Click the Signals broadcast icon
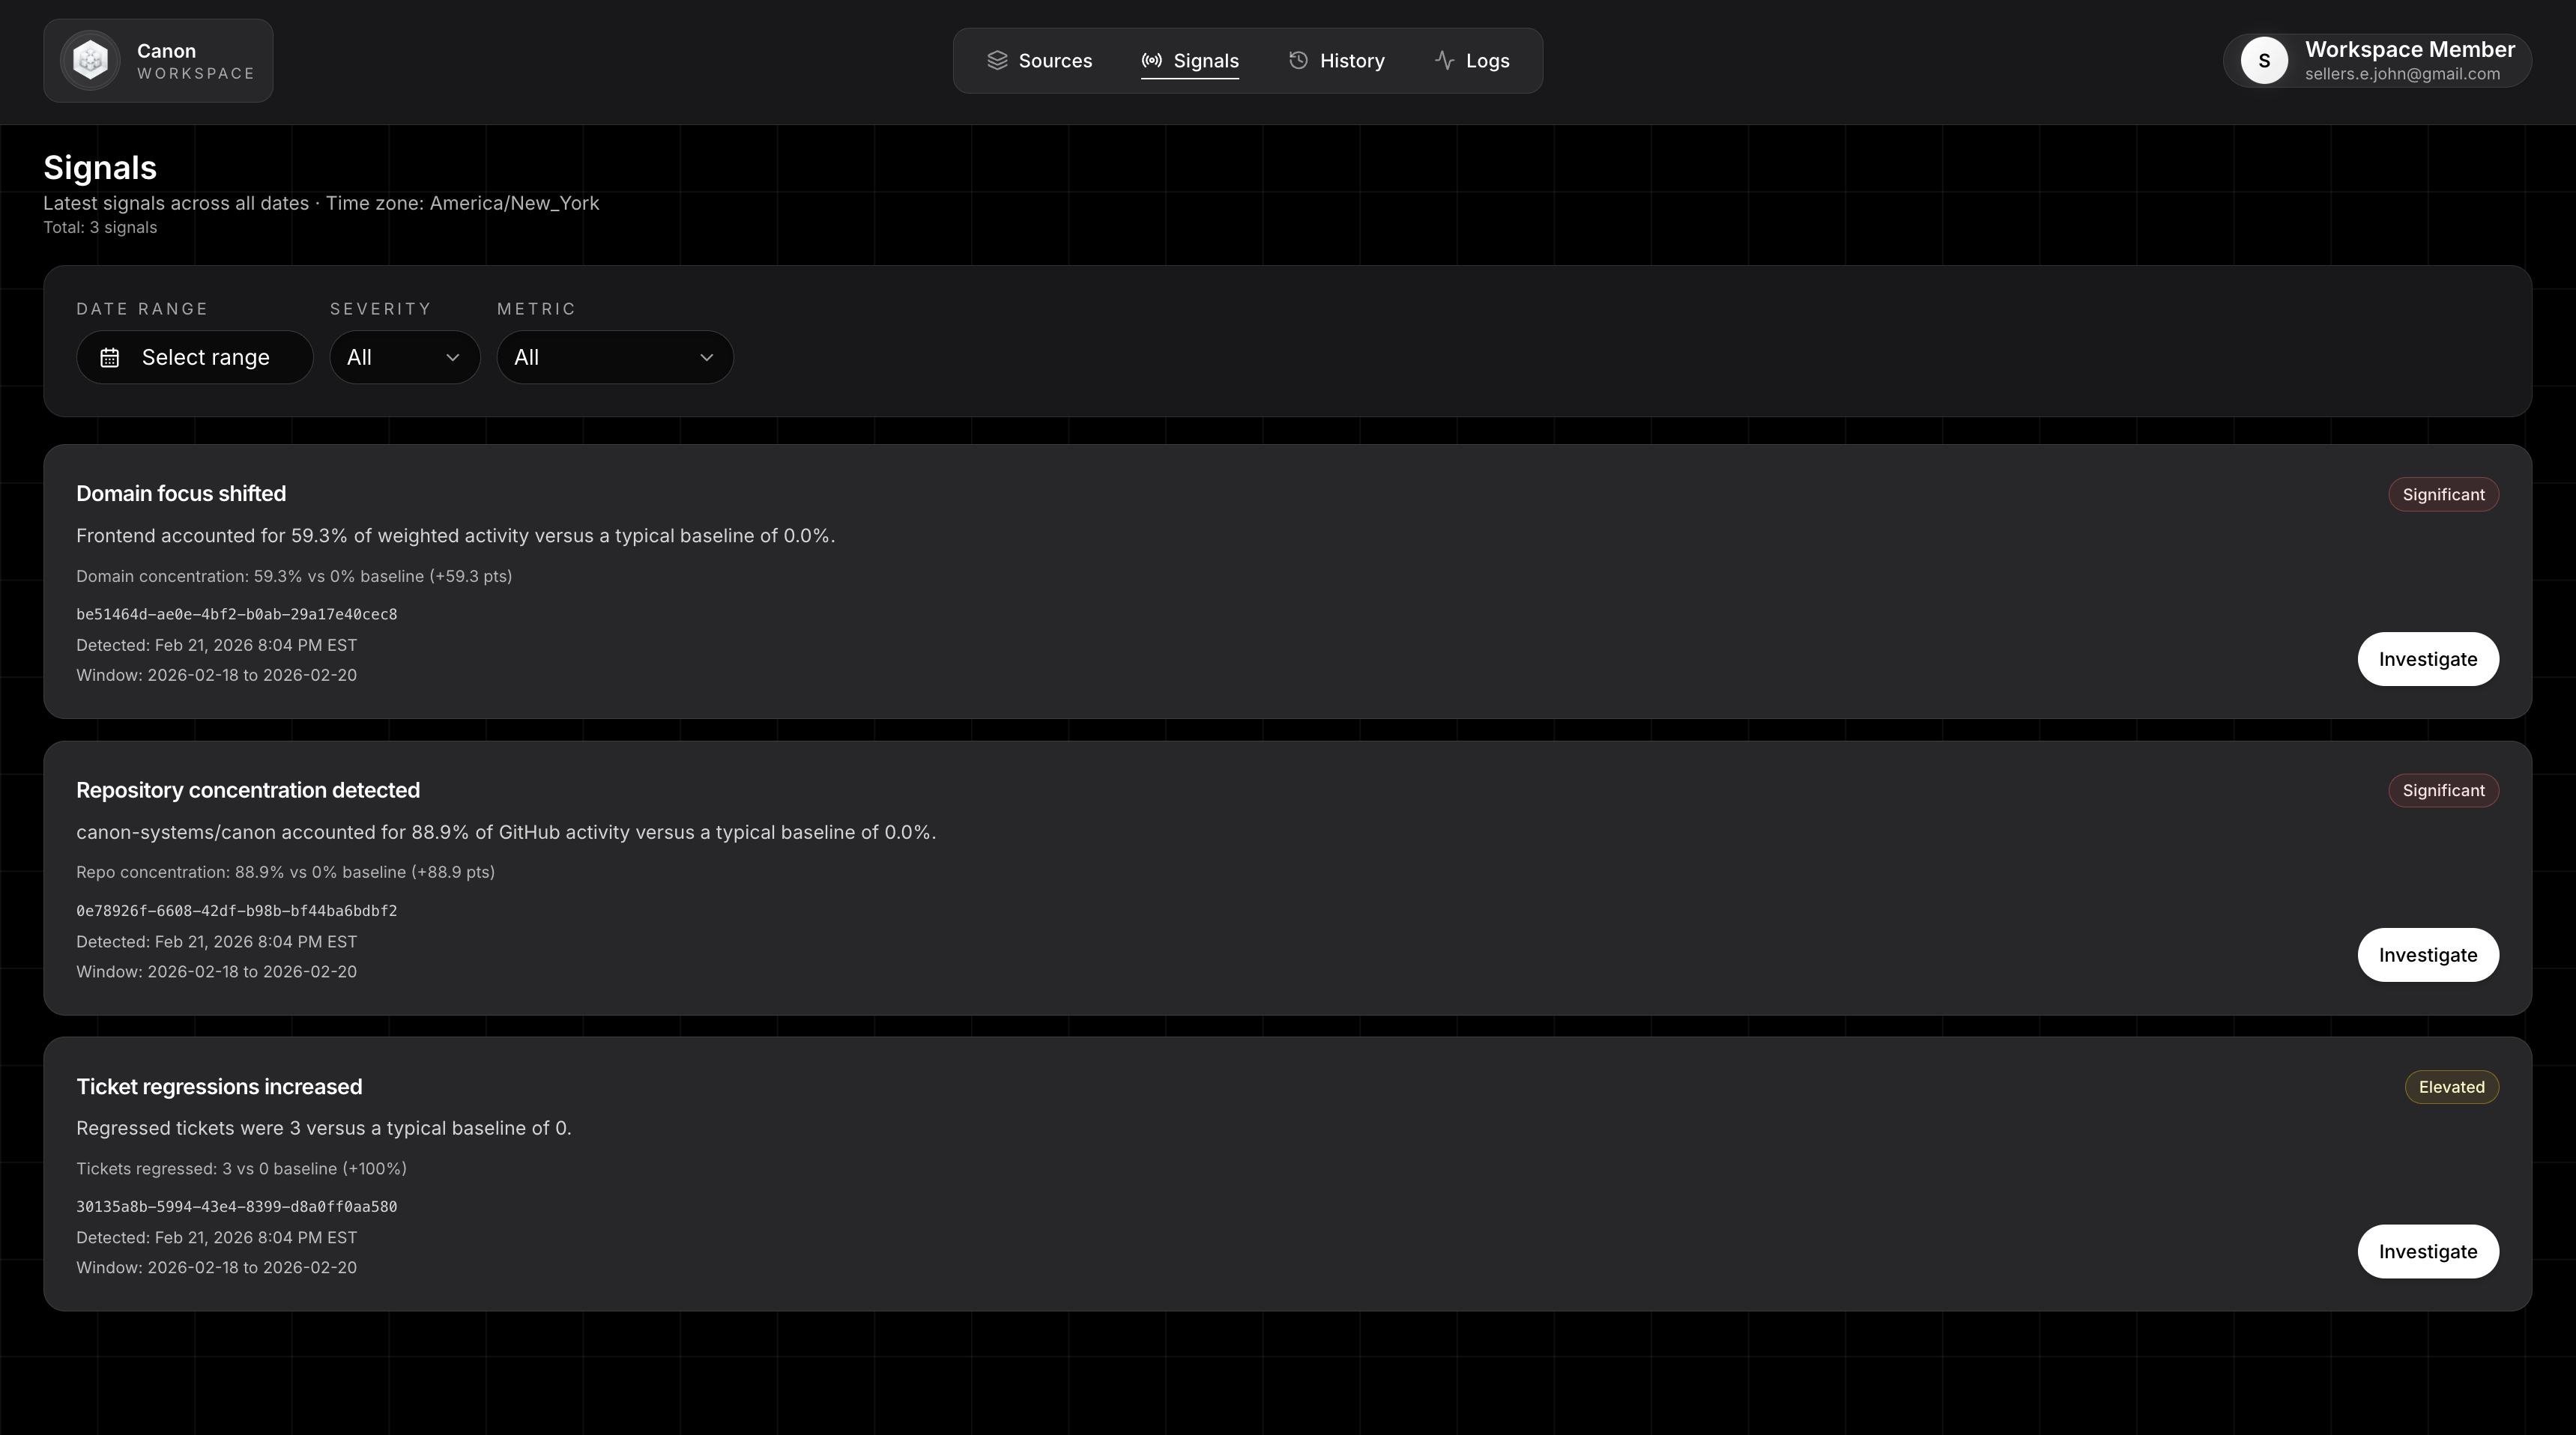 click(x=1151, y=61)
